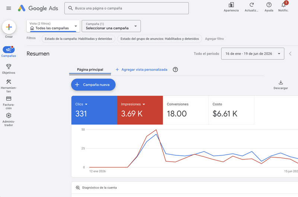
Task: Click the previous period chevron arrow
Action: 290,54
